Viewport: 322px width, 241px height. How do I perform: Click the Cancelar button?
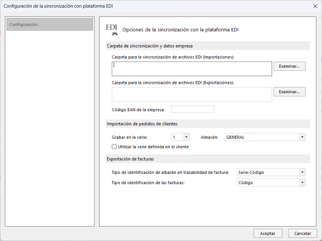302,233
